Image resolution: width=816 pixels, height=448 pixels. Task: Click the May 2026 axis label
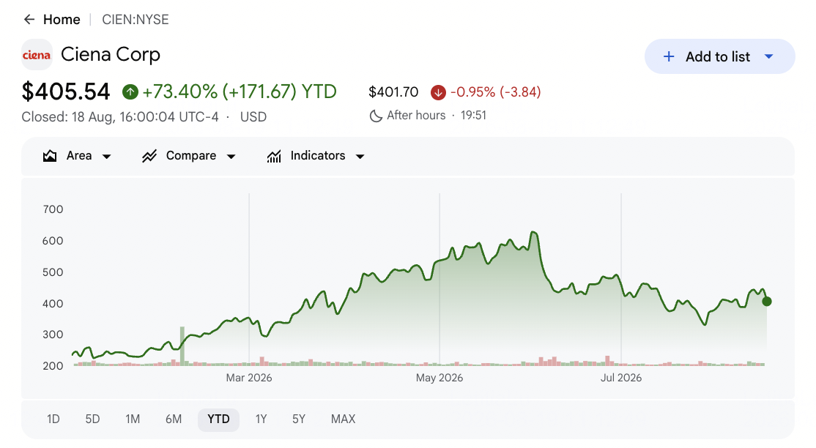pos(439,378)
